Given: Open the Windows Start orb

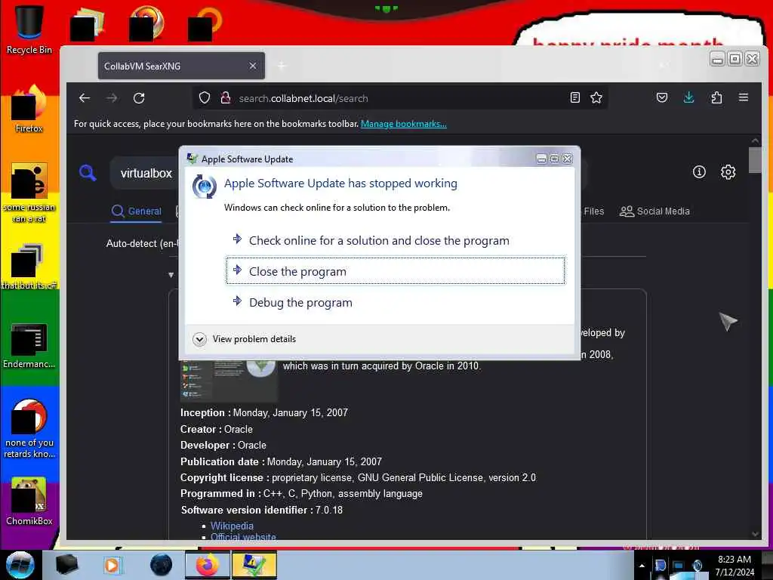Looking at the screenshot, I should (20, 565).
